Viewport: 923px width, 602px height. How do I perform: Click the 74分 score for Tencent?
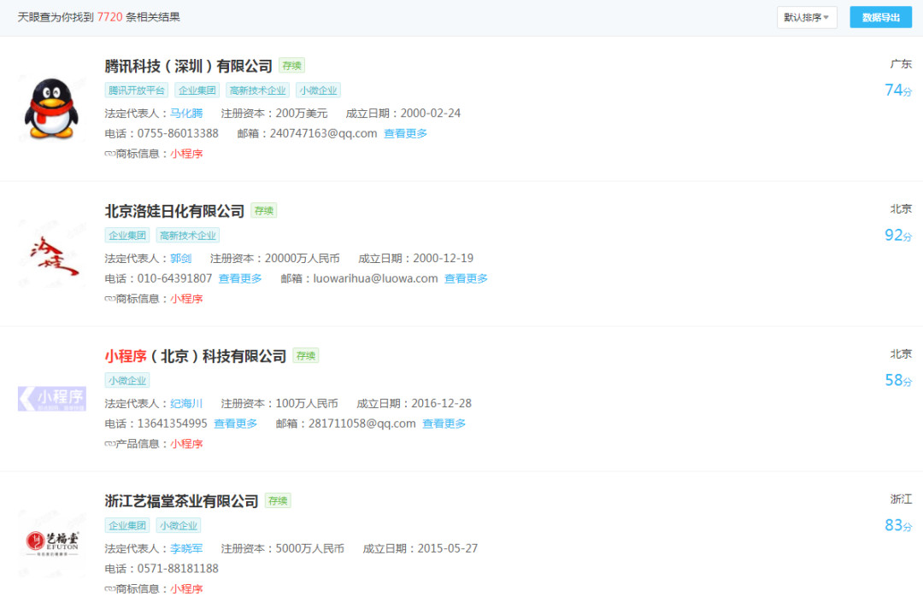898,90
